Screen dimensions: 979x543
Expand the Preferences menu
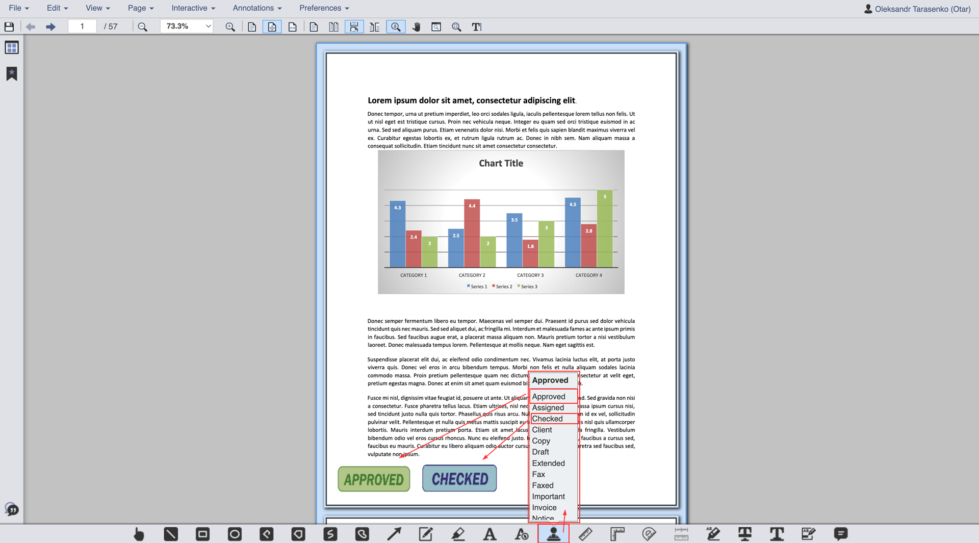(324, 8)
